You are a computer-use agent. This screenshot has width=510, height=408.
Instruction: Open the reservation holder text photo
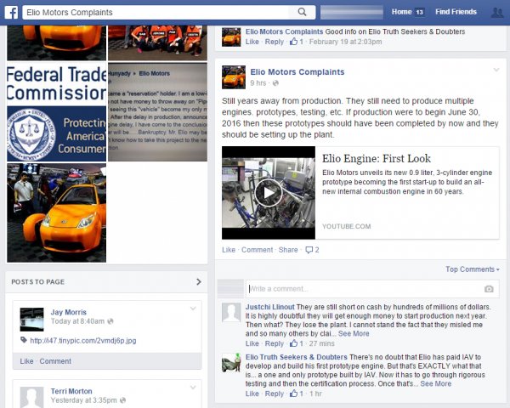click(157, 112)
